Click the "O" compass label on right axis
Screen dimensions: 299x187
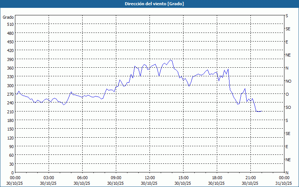287,94
